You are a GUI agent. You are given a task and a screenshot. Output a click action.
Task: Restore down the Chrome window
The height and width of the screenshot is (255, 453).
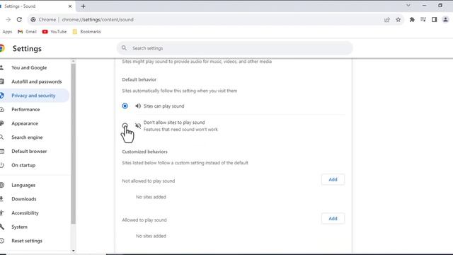[440, 6]
